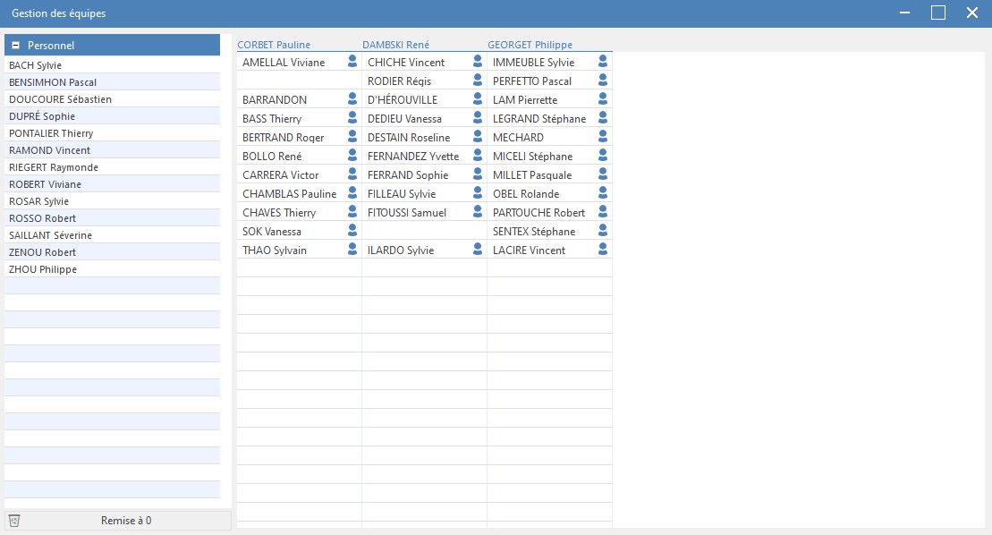Click the person icon beside LACIRE Vincent

[x=603, y=250]
